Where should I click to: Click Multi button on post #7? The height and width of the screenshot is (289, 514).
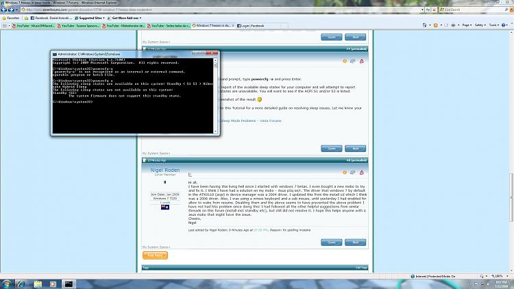(x=355, y=149)
